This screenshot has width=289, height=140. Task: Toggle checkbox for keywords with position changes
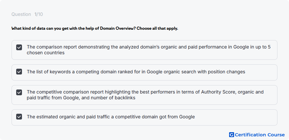pyautogui.click(x=19, y=72)
